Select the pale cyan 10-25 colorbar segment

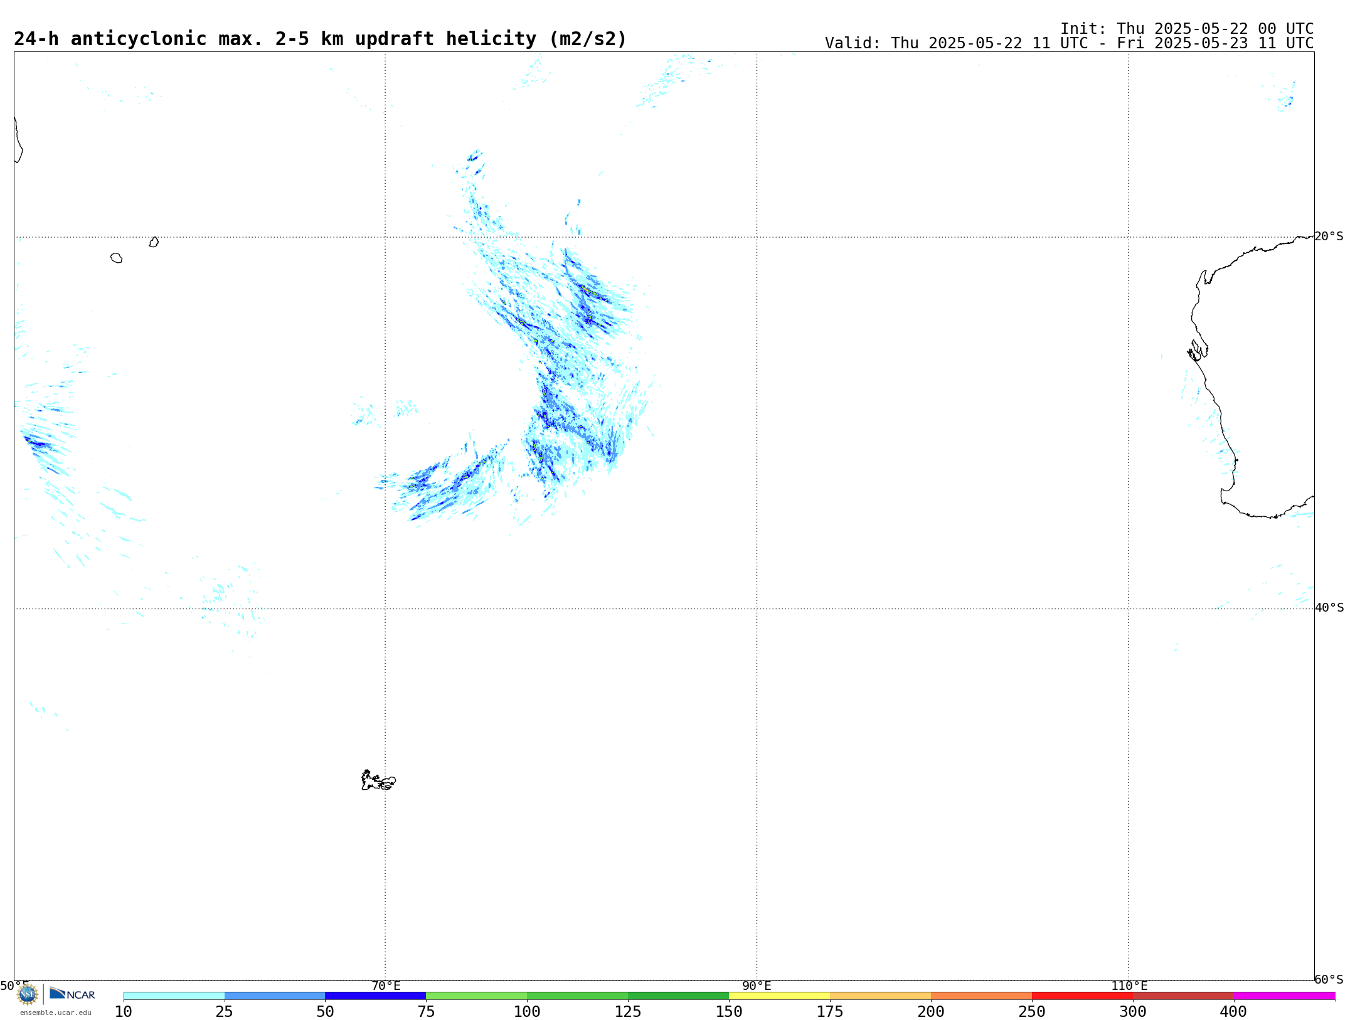pyautogui.click(x=174, y=996)
